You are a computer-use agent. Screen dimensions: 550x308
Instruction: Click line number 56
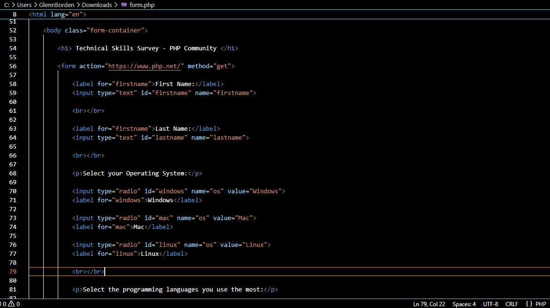click(13, 66)
